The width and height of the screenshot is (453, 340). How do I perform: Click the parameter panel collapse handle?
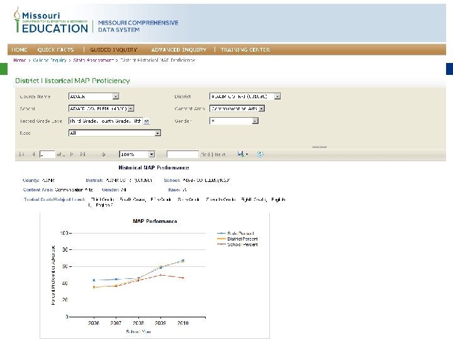coord(319,147)
